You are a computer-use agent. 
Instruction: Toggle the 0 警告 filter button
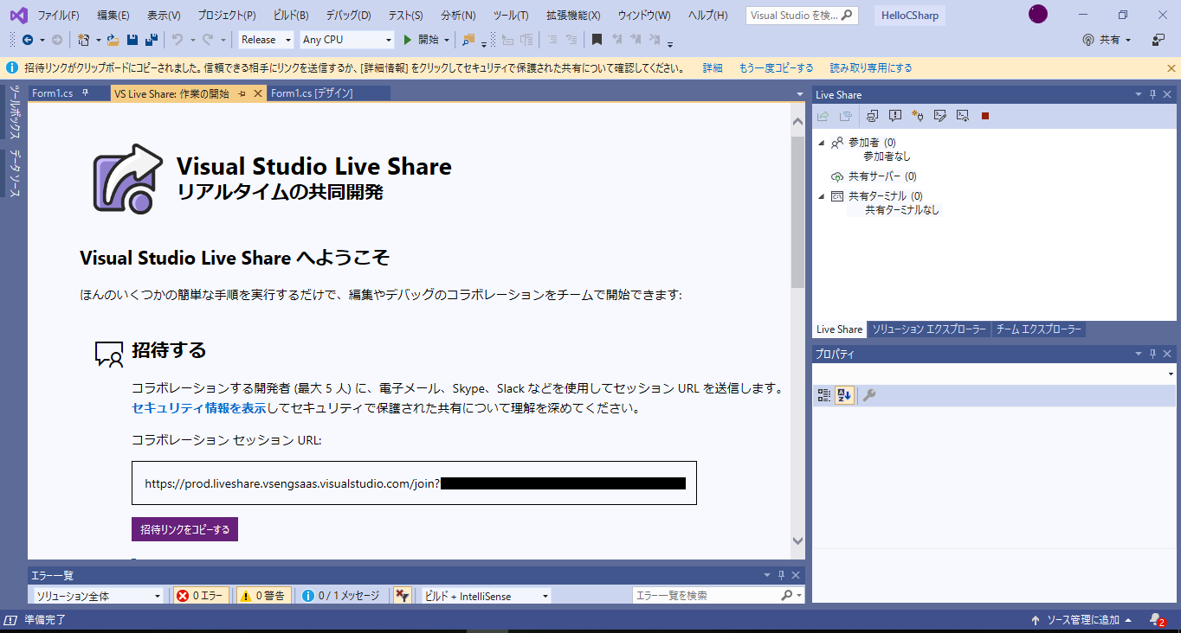coord(263,596)
